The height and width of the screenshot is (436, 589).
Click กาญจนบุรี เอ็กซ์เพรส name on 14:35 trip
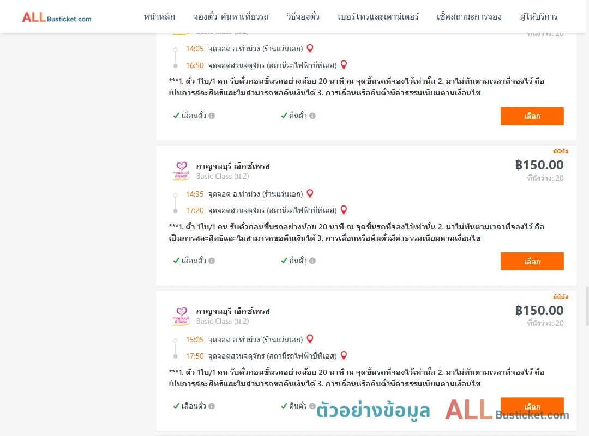click(233, 166)
